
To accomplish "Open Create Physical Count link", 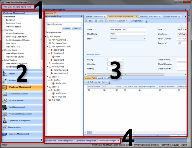I will (x=15, y=53).
